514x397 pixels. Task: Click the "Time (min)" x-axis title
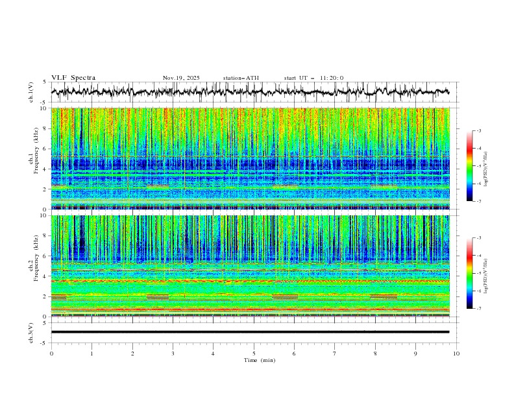[260, 360]
